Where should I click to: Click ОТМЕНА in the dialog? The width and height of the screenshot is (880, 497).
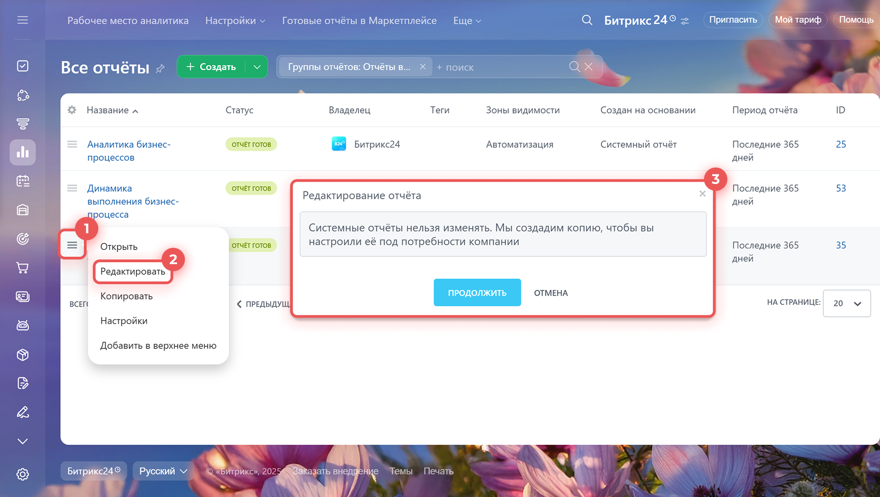tap(550, 293)
